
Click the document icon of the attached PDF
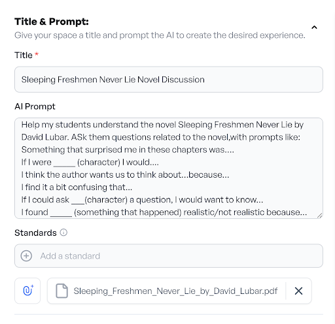[62, 291]
